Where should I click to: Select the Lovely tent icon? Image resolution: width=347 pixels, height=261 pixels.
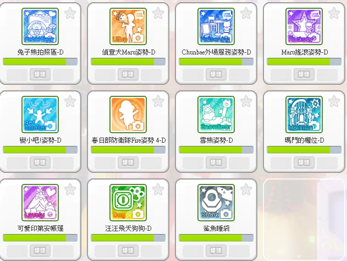coord(40,203)
